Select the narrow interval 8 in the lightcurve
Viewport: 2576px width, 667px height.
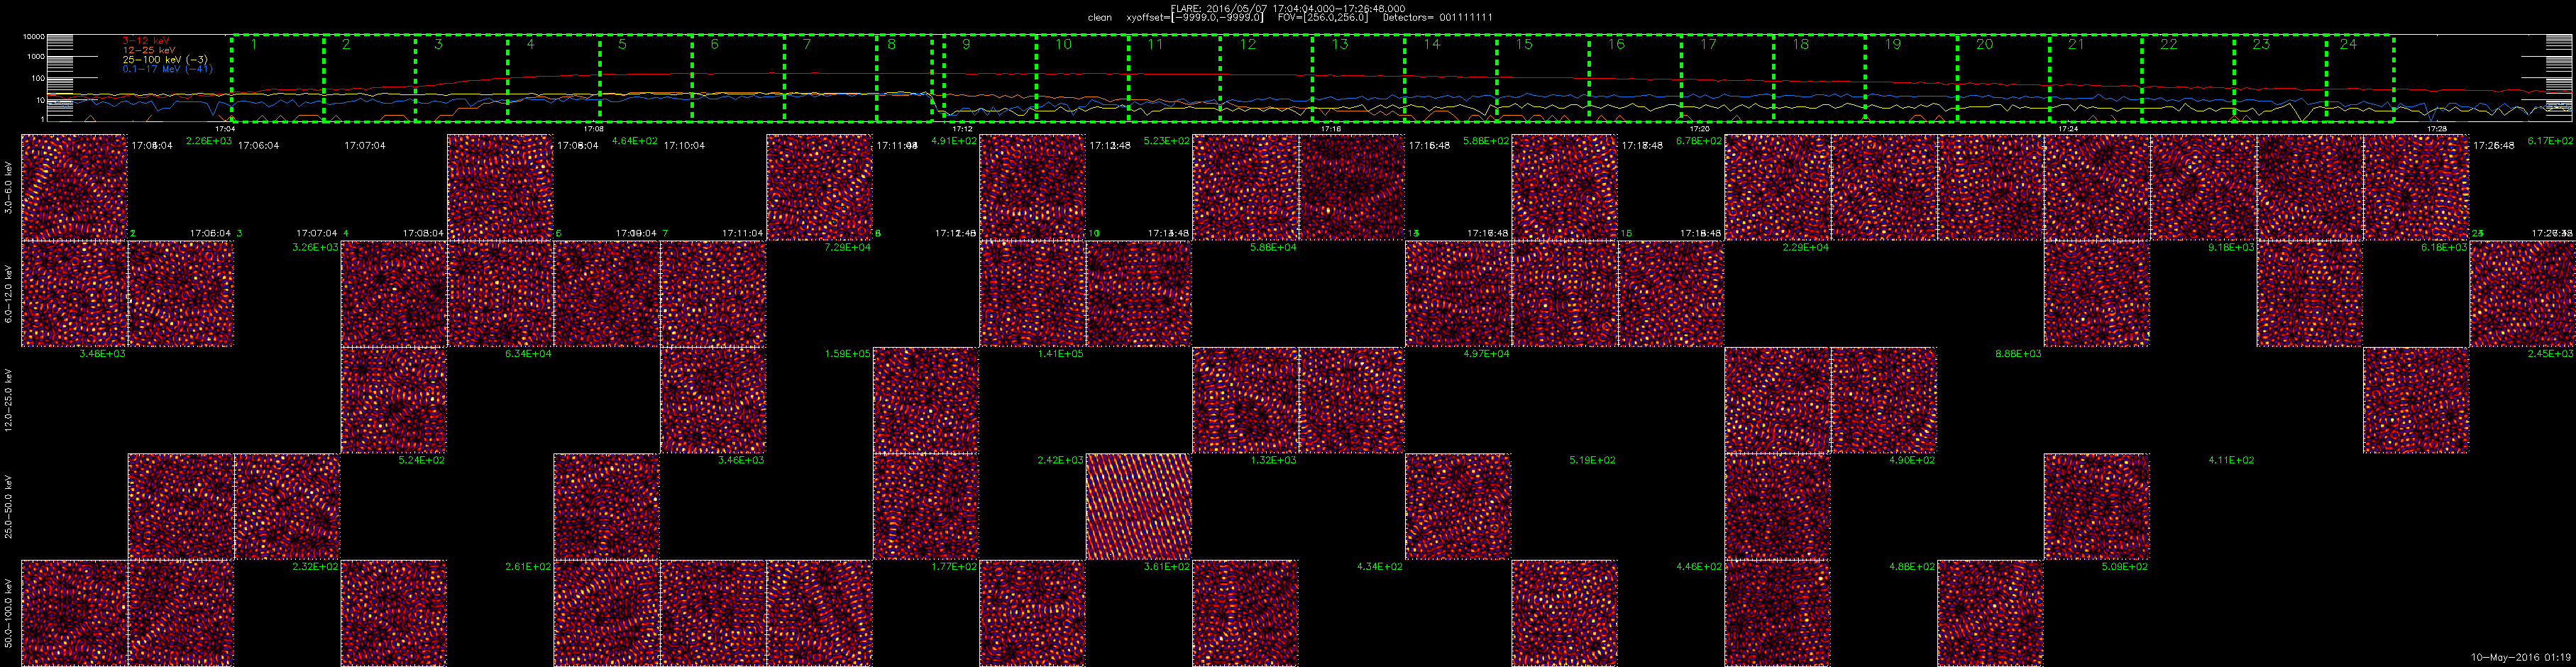(x=904, y=79)
